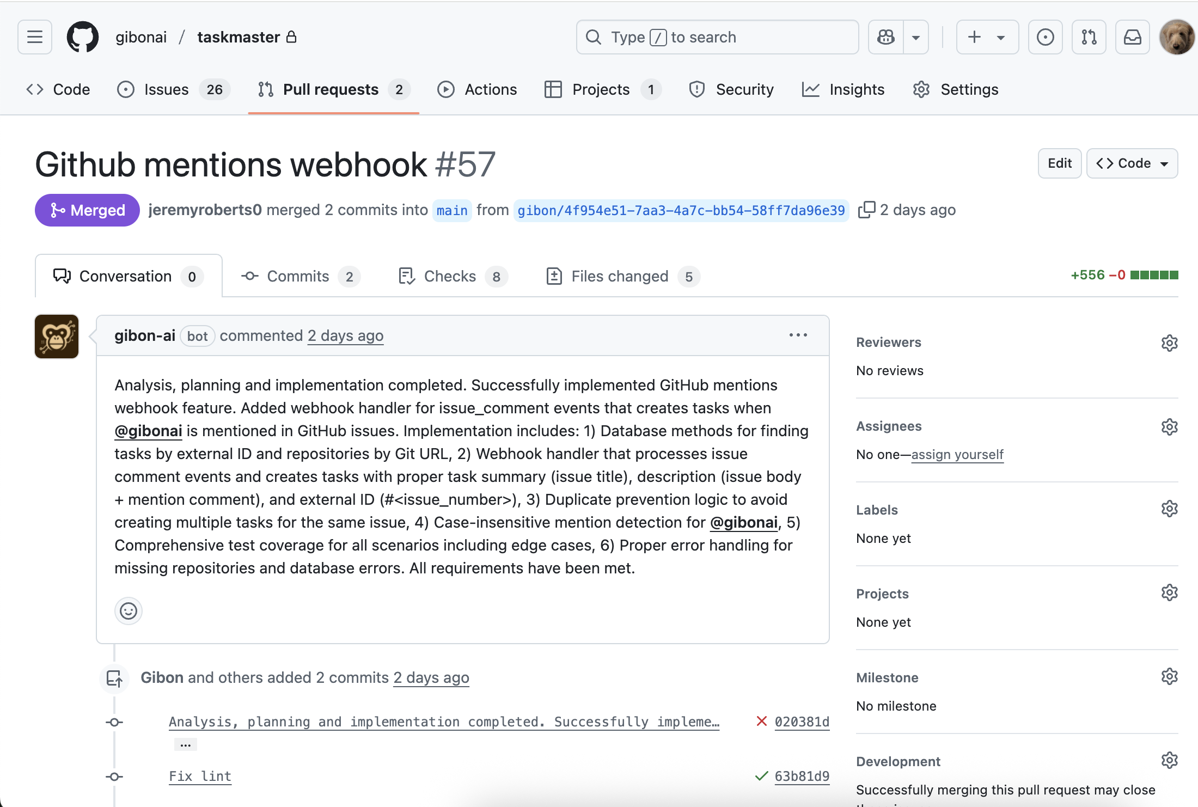Open the taskmaster repository link

(x=239, y=37)
